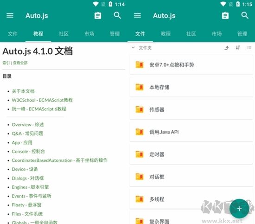Viewport: 255px width, 224px height.
Task: Open 社区 tab in left screen
Action: pyautogui.click(x=64, y=34)
